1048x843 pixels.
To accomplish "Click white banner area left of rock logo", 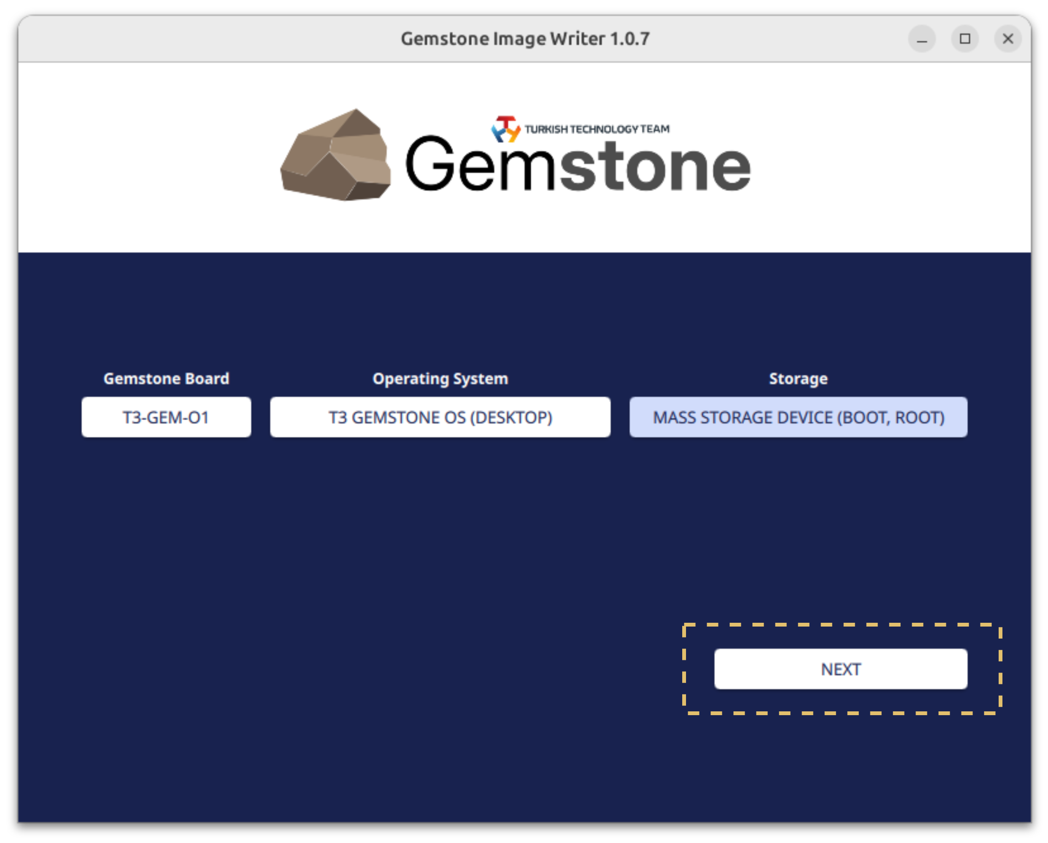I will click(x=146, y=157).
